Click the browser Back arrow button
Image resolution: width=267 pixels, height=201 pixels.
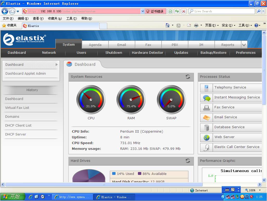pyautogui.click(x=5, y=11)
